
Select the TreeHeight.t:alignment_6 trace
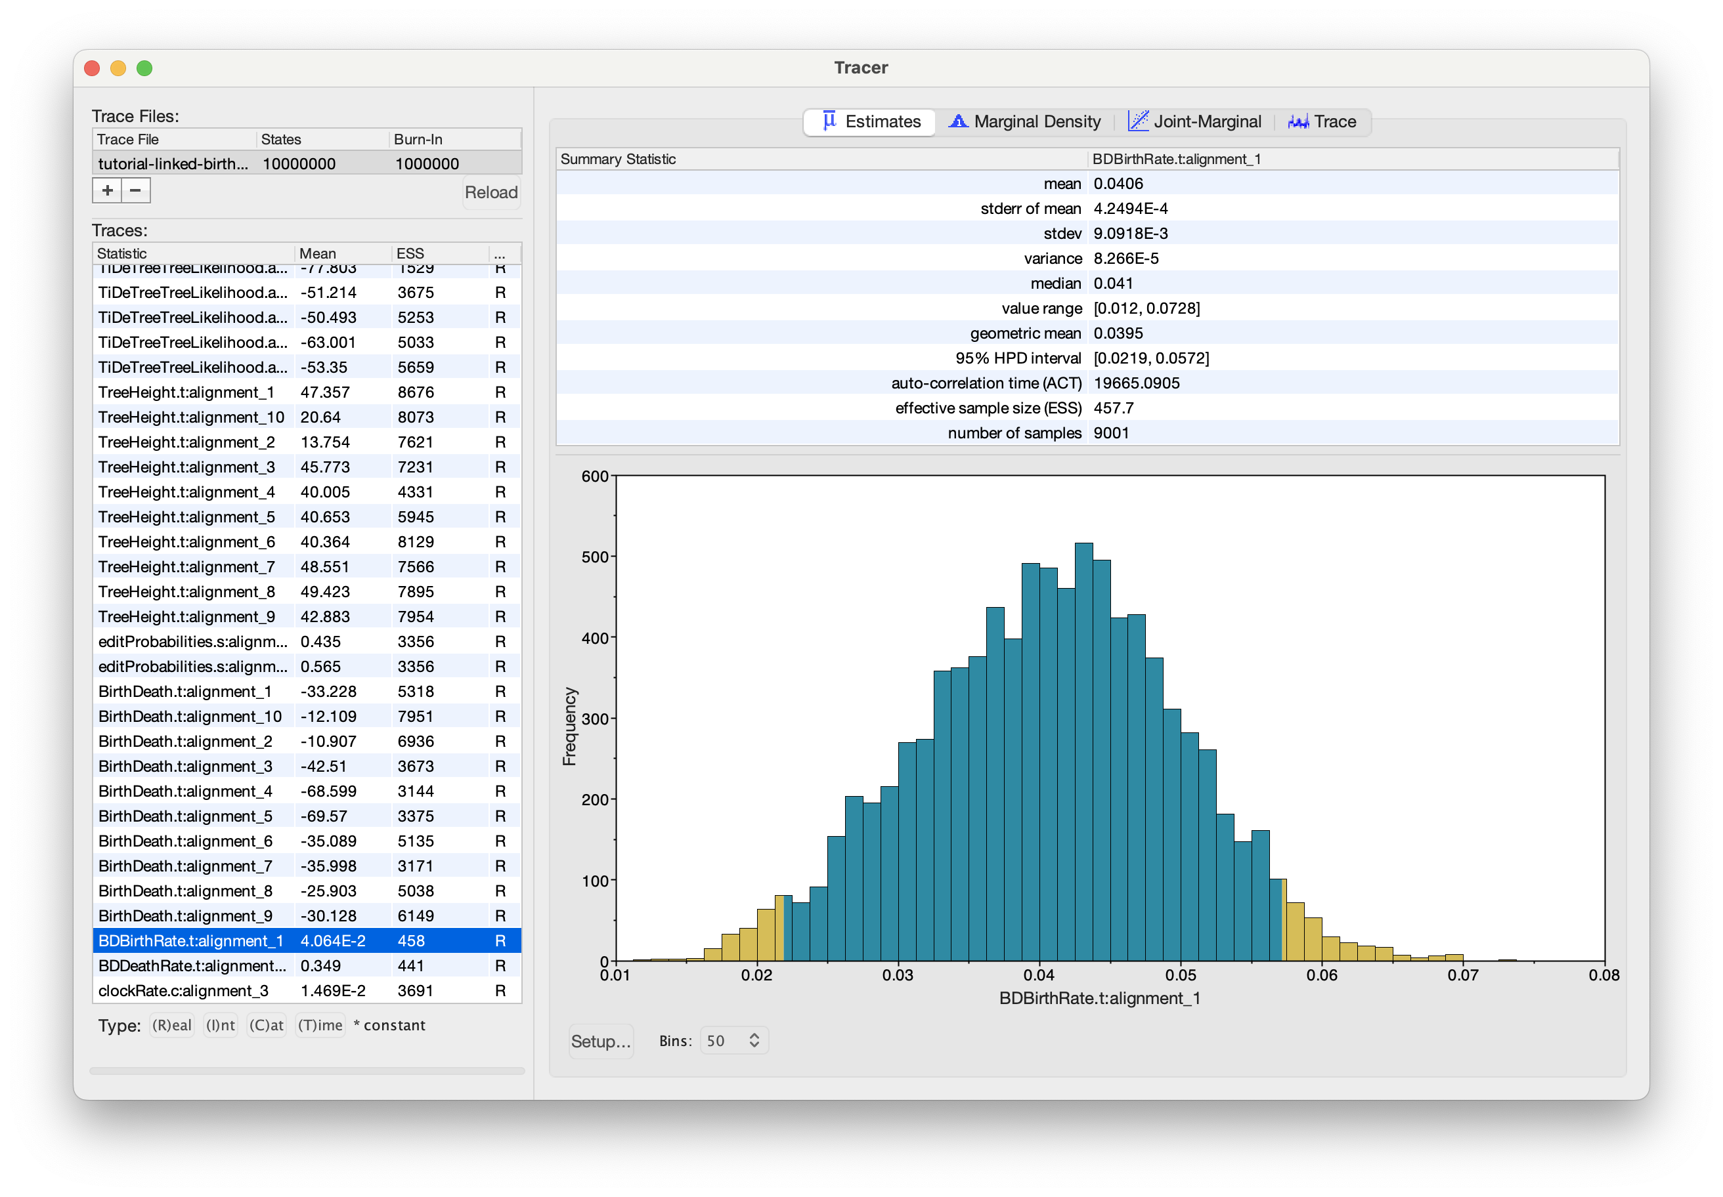pos(307,541)
